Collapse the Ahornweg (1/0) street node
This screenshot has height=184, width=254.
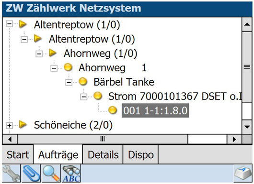(39, 54)
